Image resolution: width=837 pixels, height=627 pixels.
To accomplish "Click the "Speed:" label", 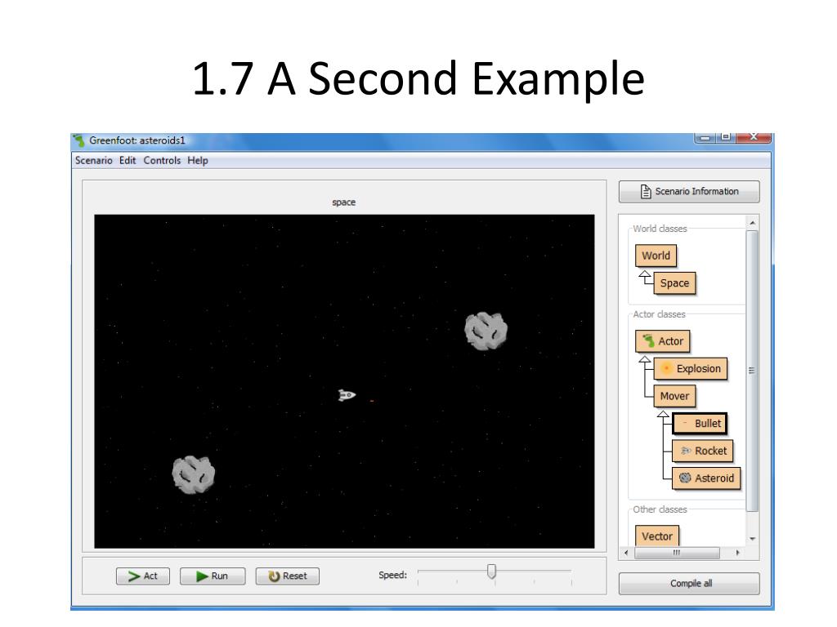I will (392, 576).
